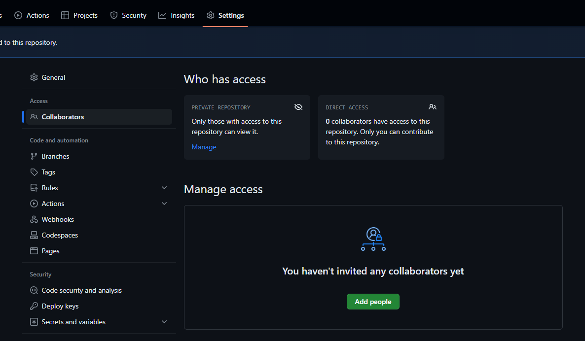
Task: Select Collaborators in the sidebar
Action: click(99, 117)
